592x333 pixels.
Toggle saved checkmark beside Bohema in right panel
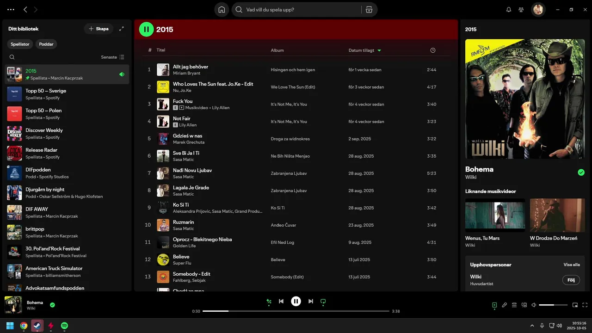point(581,173)
